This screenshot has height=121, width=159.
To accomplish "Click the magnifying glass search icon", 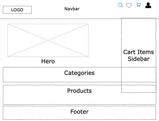I will [120, 5].
